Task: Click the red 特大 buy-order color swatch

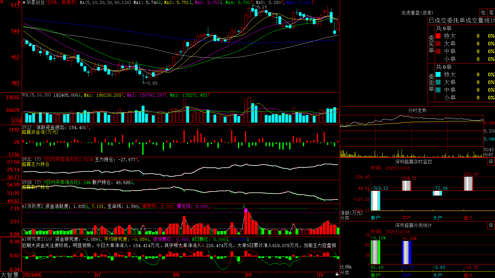Action: pyautogui.click(x=438, y=36)
